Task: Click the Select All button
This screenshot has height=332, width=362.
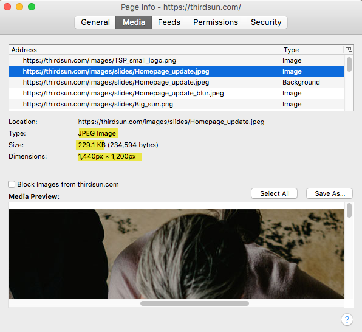Action: pos(275,193)
